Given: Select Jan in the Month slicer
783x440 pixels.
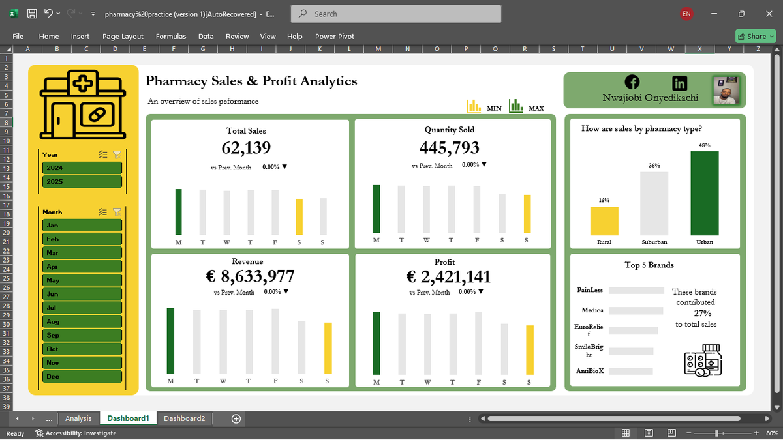Looking at the screenshot, I should click(x=82, y=225).
